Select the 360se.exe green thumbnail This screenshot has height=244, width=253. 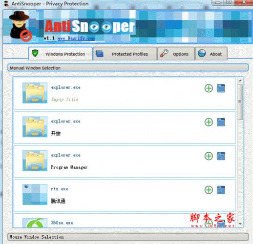click(x=35, y=223)
